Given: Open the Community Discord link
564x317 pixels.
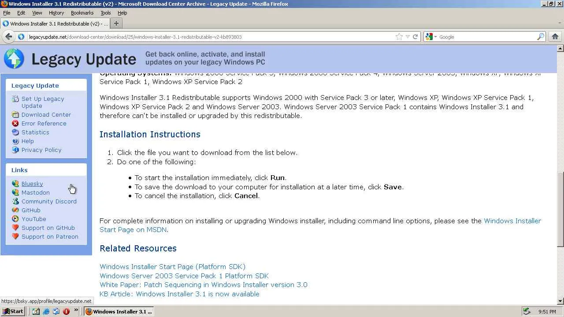Looking at the screenshot, I should tap(49, 201).
